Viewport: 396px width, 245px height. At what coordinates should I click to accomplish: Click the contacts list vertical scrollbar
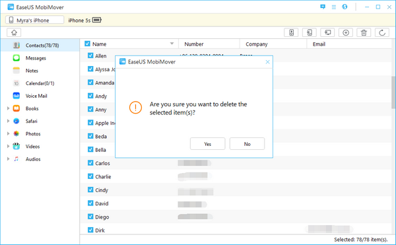coord(393,92)
